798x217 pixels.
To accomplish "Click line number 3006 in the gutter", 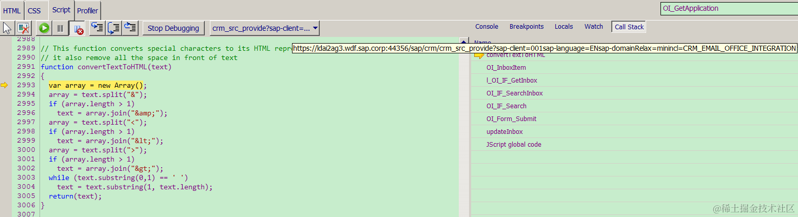I will pyautogui.click(x=26, y=206).
